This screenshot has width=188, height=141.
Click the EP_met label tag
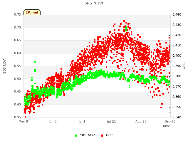(32, 12)
